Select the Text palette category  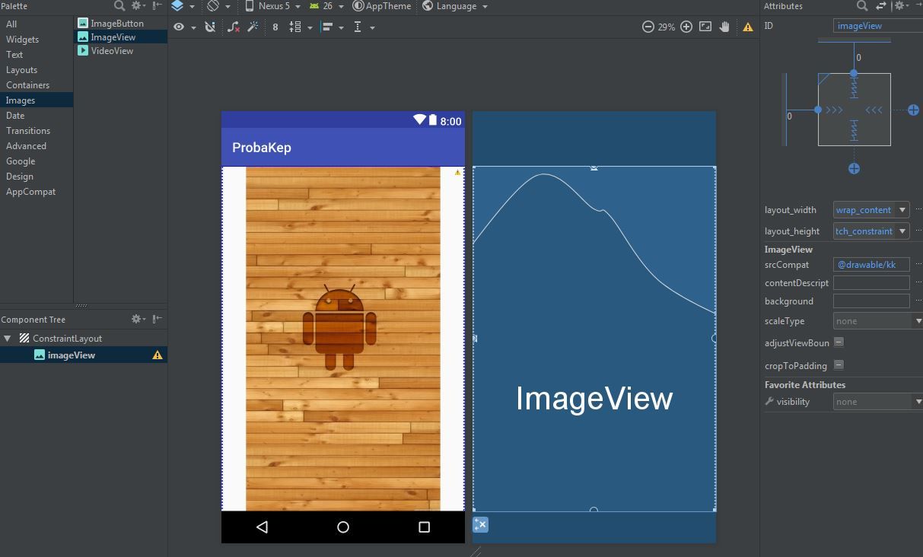coord(14,55)
